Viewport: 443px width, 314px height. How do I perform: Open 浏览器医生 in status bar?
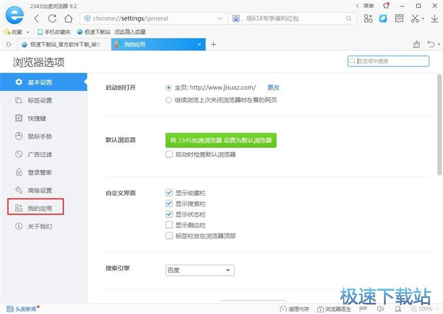334,309
